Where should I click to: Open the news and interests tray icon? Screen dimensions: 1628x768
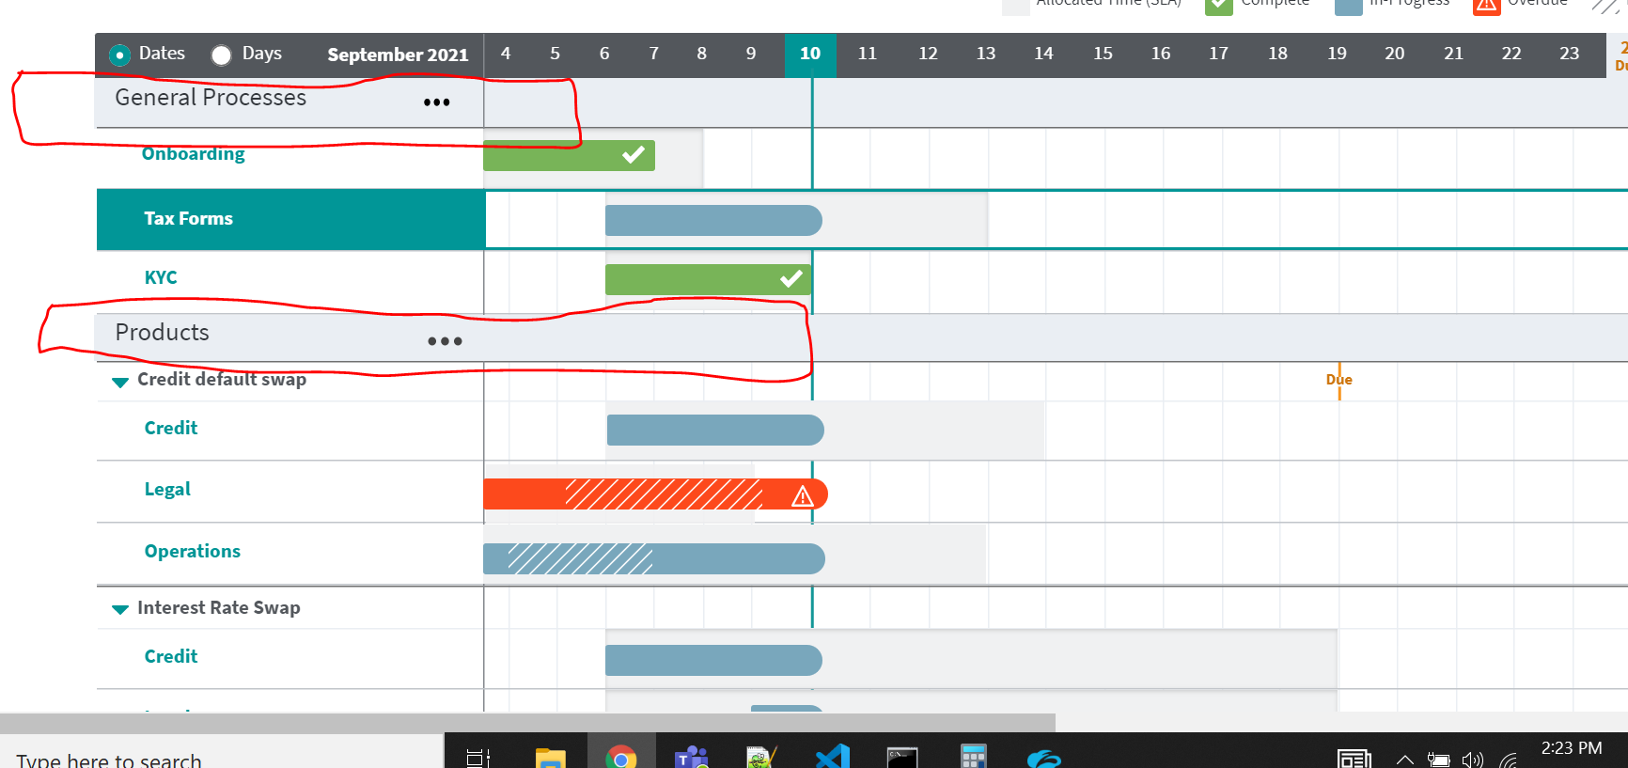pos(1354,758)
